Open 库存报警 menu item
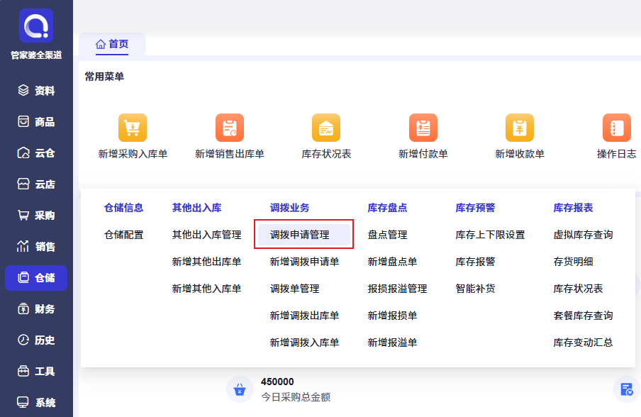Image resolution: width=641 pixels, height=417 pixels. tap(475, 262)
